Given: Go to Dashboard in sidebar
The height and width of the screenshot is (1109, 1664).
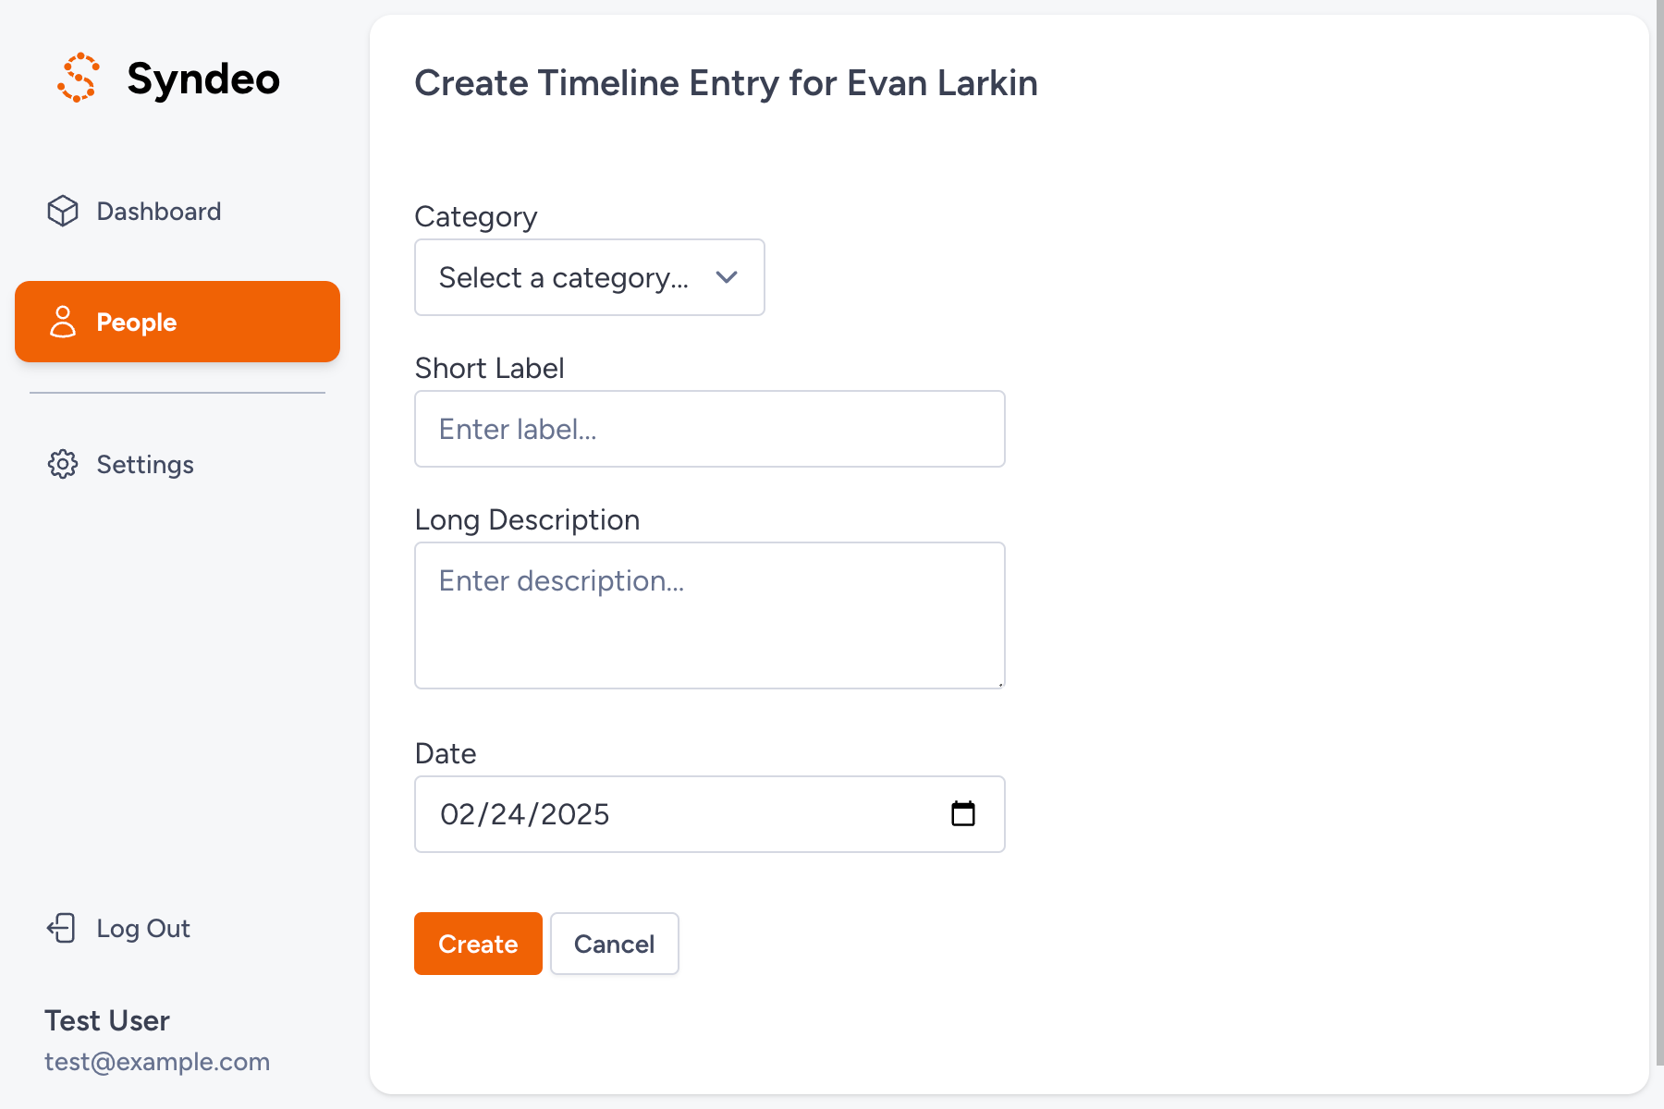Looking at the screenshot, I should 158,212.
